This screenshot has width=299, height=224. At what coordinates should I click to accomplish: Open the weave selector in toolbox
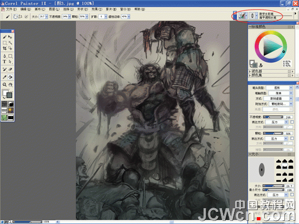[11, 110]
